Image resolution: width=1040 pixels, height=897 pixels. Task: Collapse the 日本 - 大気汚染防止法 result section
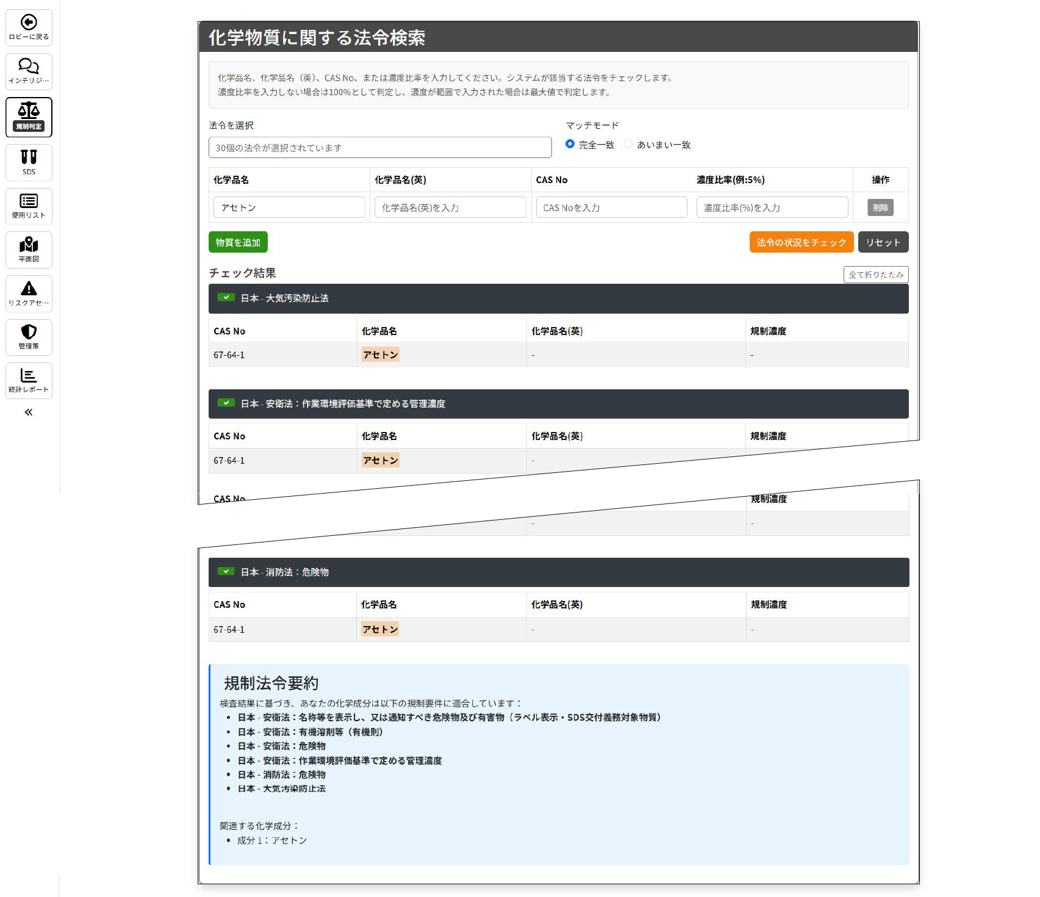558,298
